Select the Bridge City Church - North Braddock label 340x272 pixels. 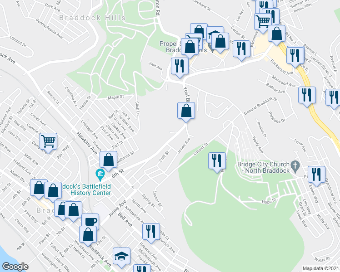[264, 167]
